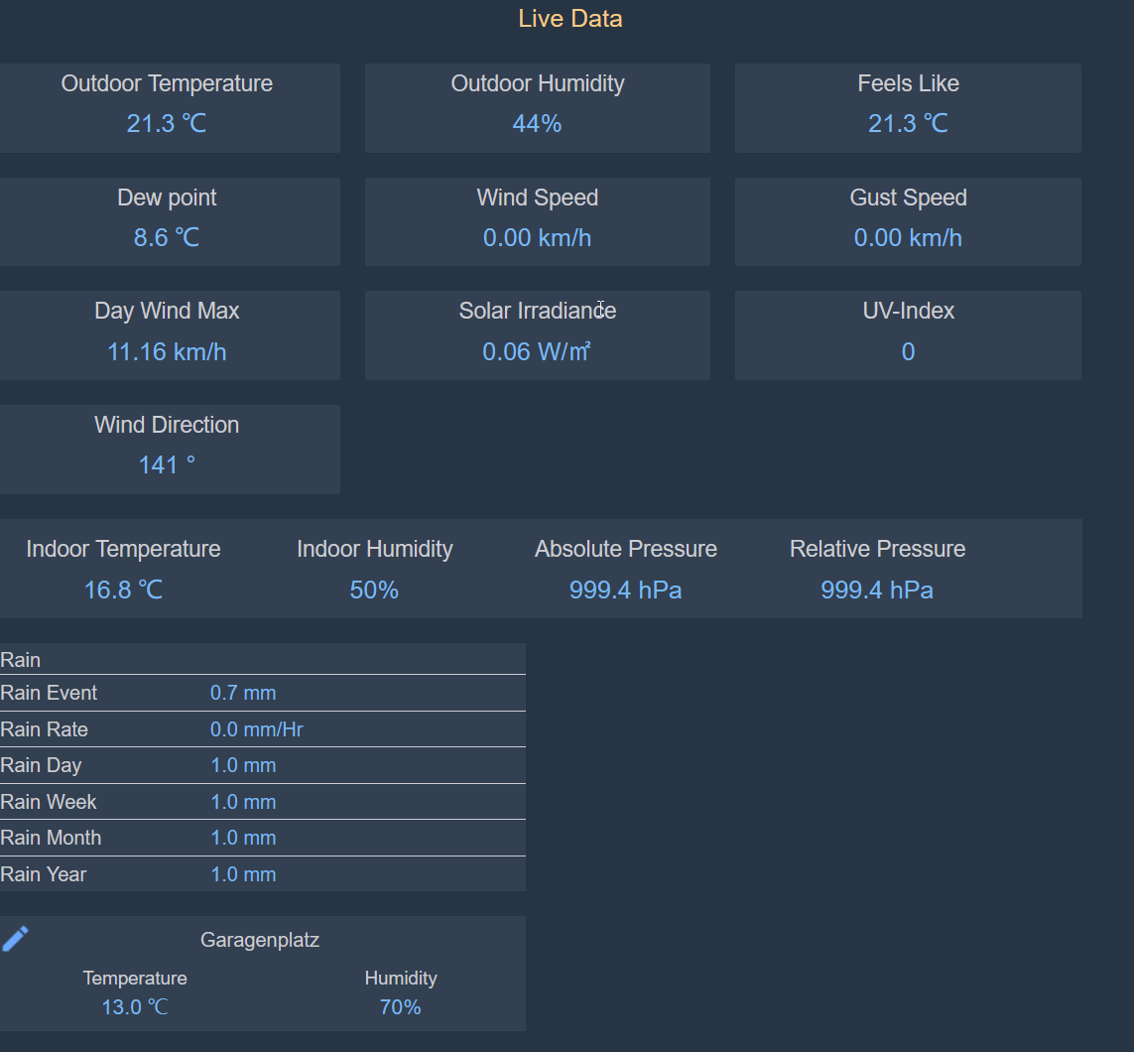Click the Rain Year row
The width and height of the screenshot is (1134, 1052).
click(x=262, y=874)
